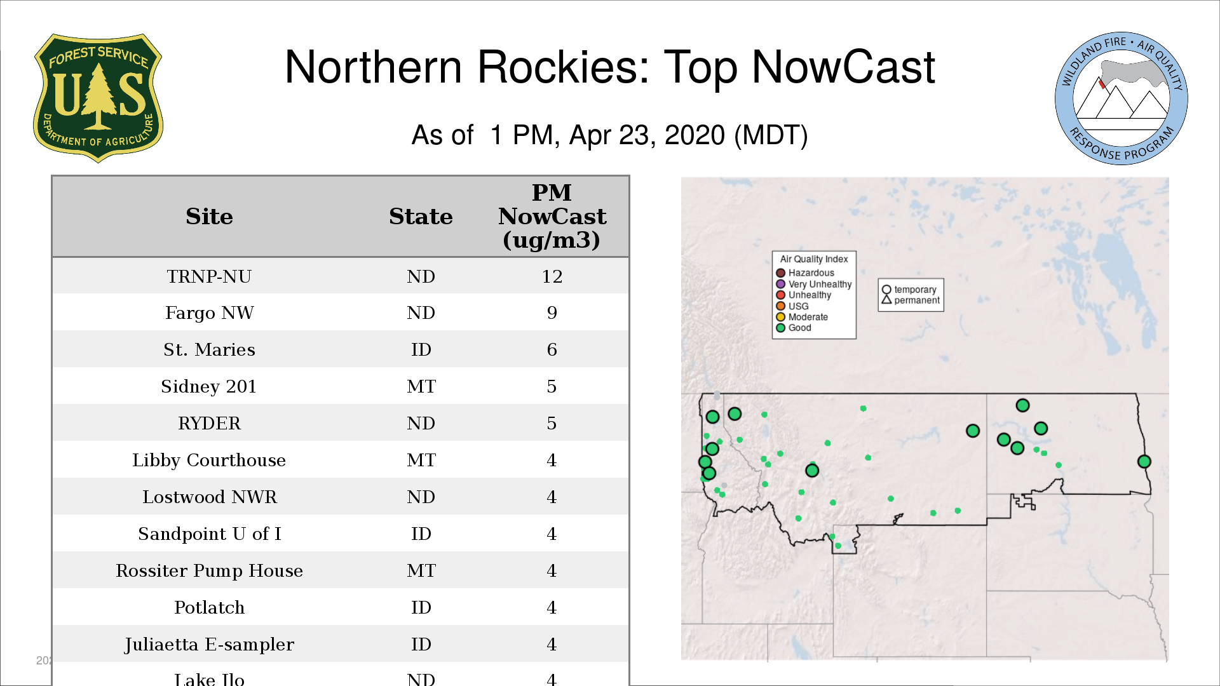Viewport: 1220px width, 686px height.
Task: Click the Sandpoint U of I site name
Action: 209,534
